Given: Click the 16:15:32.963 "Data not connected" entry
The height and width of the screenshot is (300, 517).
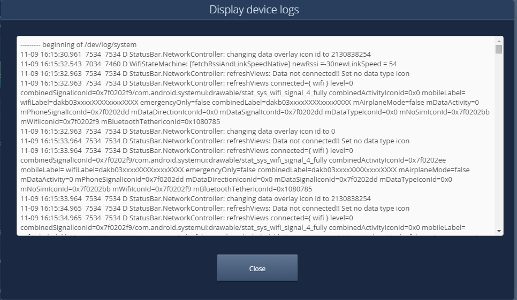Looking at the screenshot, I should (x=215, y=73).
